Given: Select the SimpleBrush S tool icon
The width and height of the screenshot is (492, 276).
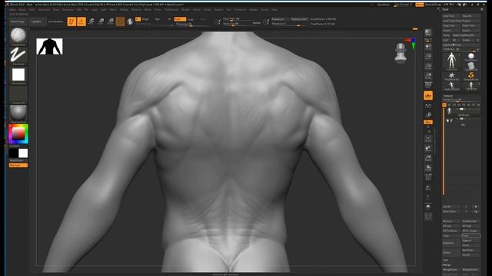Looking at the screenshot, I should click(470, 76).
